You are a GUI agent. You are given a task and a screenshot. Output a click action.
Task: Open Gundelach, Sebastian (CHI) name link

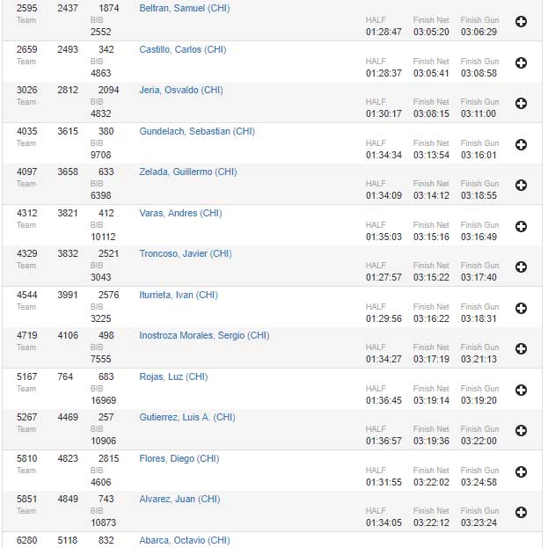point(197,131)
